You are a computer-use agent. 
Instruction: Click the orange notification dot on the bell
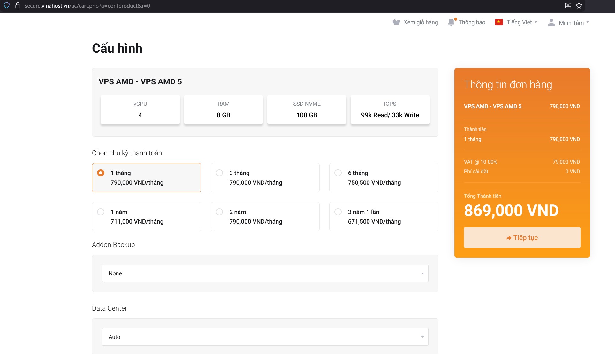[x=456, y=19]
